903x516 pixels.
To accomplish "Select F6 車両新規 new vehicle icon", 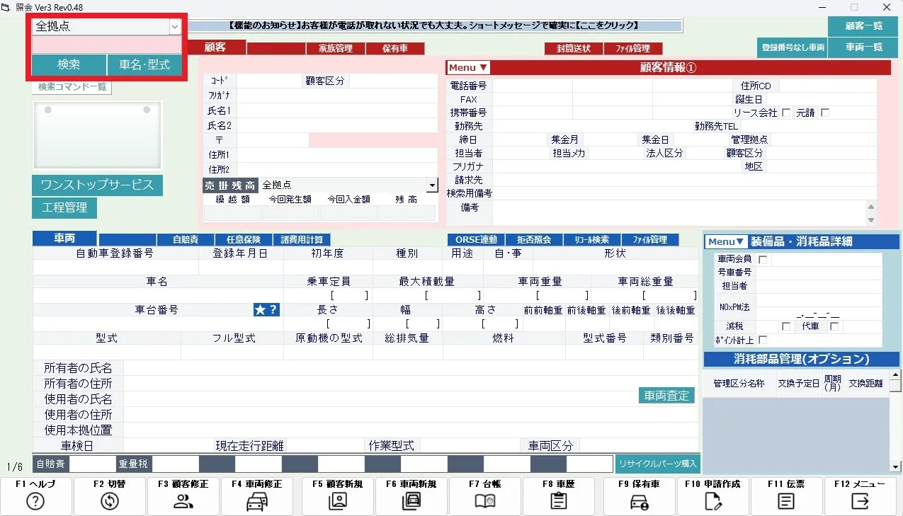I will [411, 501].
